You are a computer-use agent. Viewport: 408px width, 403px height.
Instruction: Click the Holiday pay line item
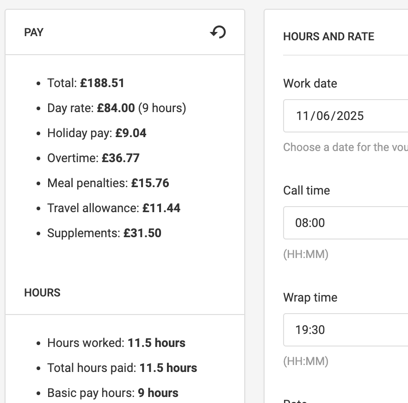(x=97, y=133)
